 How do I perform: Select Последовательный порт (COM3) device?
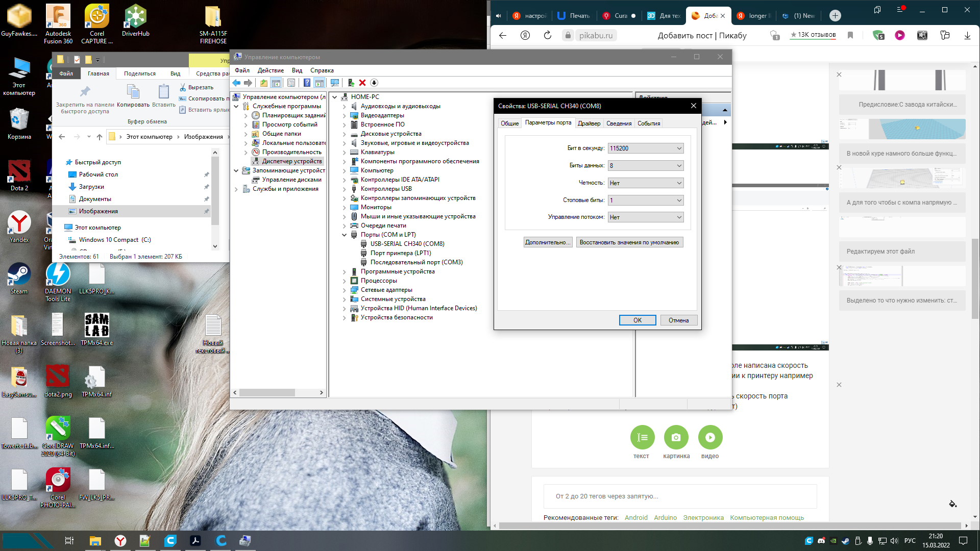416,262
